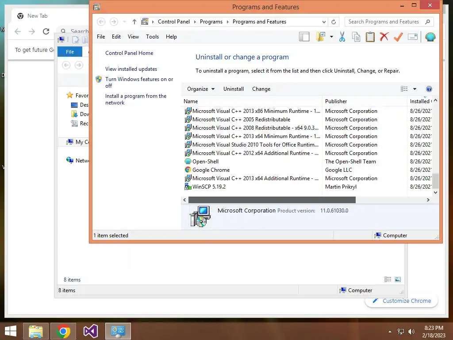Click the vertical scroll up arrow in program list
This screenshot has width=453, height=340.
pos(436,100)
